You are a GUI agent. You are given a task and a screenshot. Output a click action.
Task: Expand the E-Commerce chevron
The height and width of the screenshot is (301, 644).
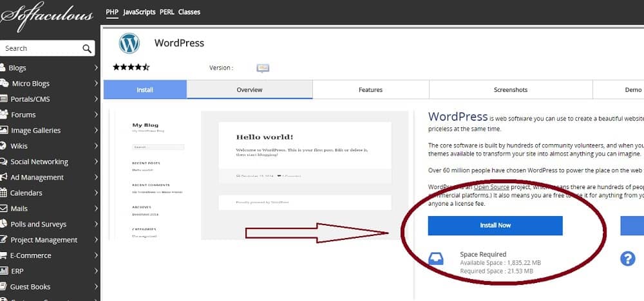coord(96,255)
